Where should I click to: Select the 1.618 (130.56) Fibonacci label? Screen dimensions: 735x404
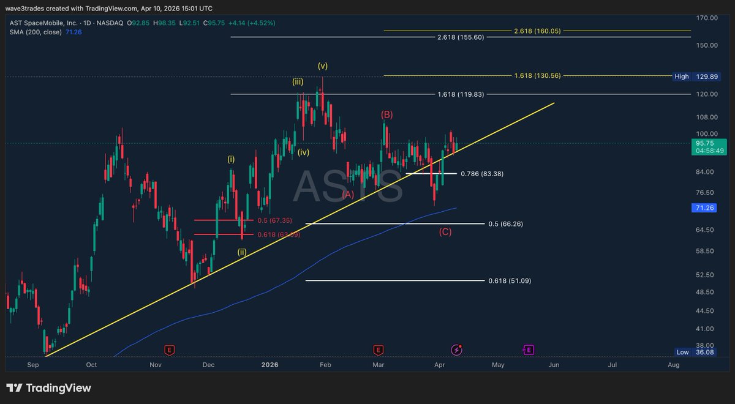[x=537, y=76]
